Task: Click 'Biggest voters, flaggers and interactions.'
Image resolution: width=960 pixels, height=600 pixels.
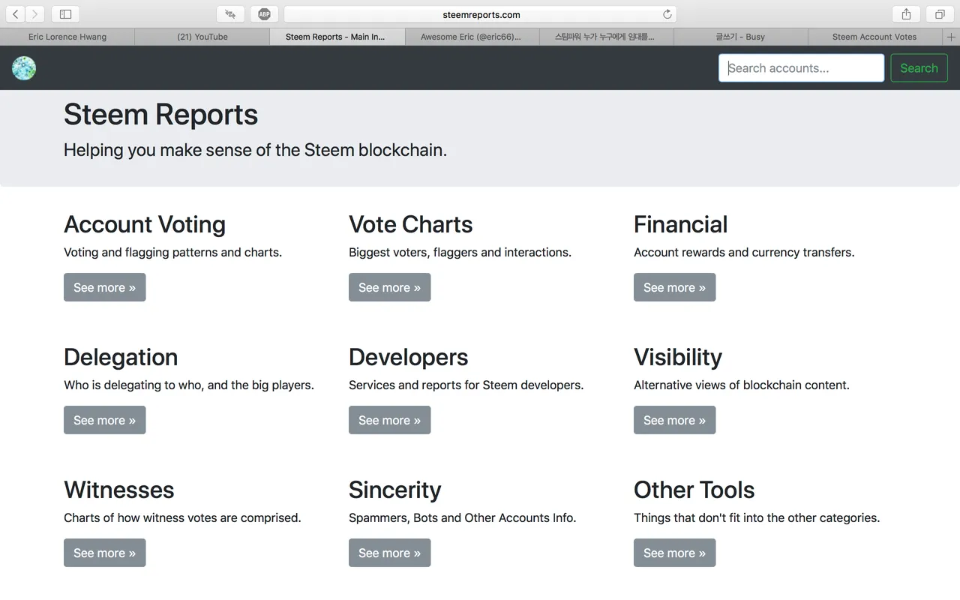Action: [x=460, y=253]
